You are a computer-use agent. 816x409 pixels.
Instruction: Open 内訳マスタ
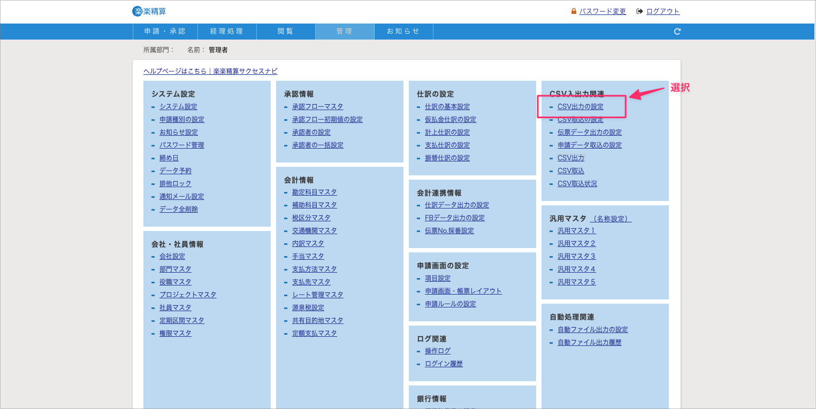pyautogui.click(x=308, y=244)
